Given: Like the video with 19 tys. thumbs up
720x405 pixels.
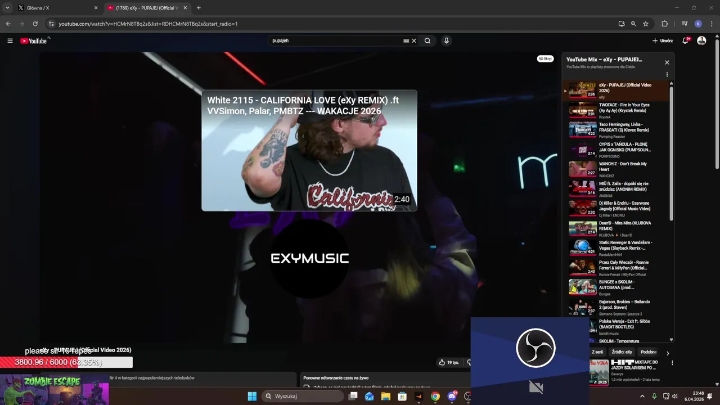Looking at the screenshot, I should (449, 363).
